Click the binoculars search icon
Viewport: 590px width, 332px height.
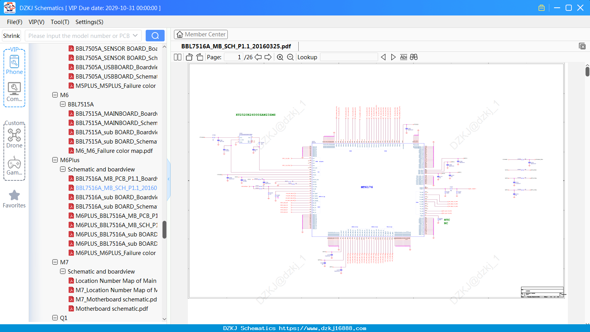(414, 57)
